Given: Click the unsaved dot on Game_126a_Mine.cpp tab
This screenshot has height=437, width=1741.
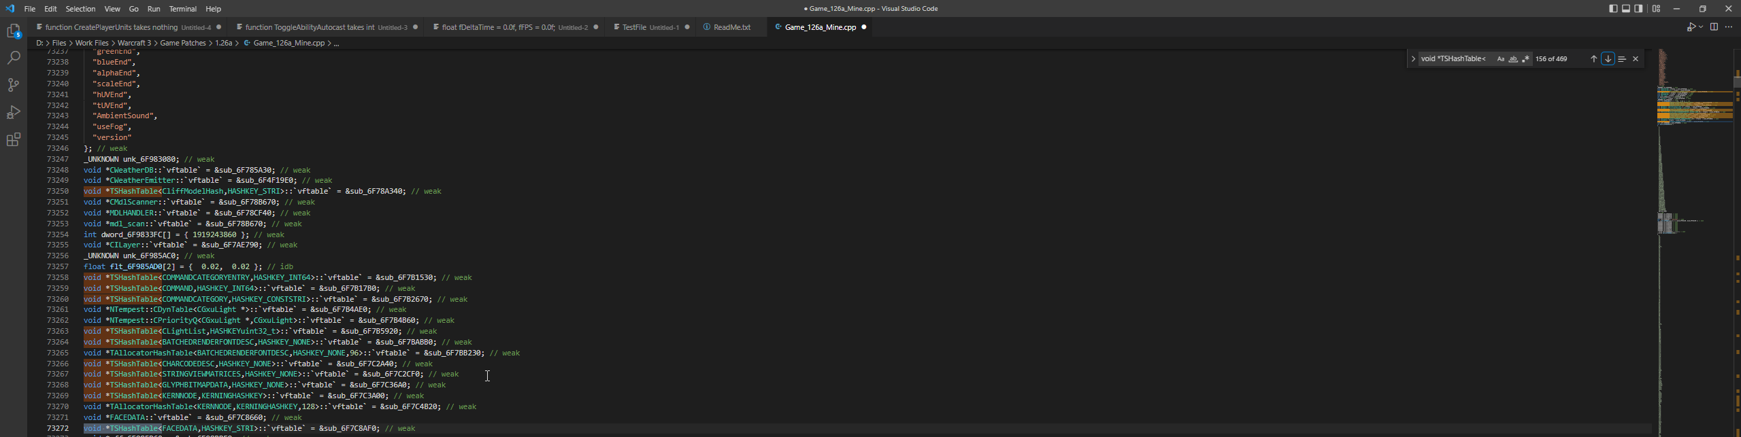Looking at the screenshot, I should click(x=864, y=27).
